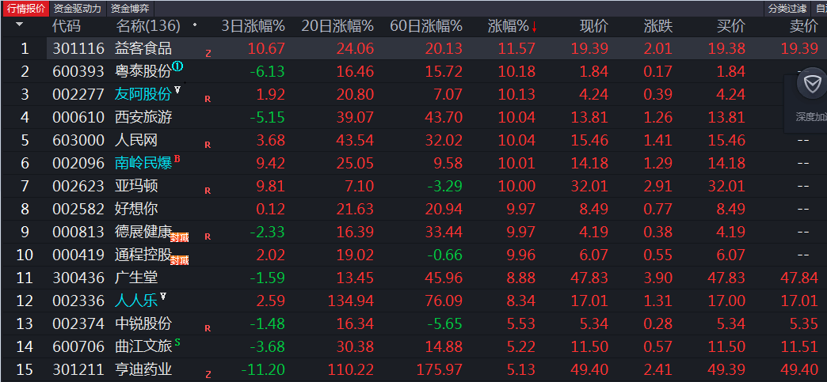Click the 封减 tag on 通程控股
The width and height of the screenshot is (827, 382).
[180, 260]
